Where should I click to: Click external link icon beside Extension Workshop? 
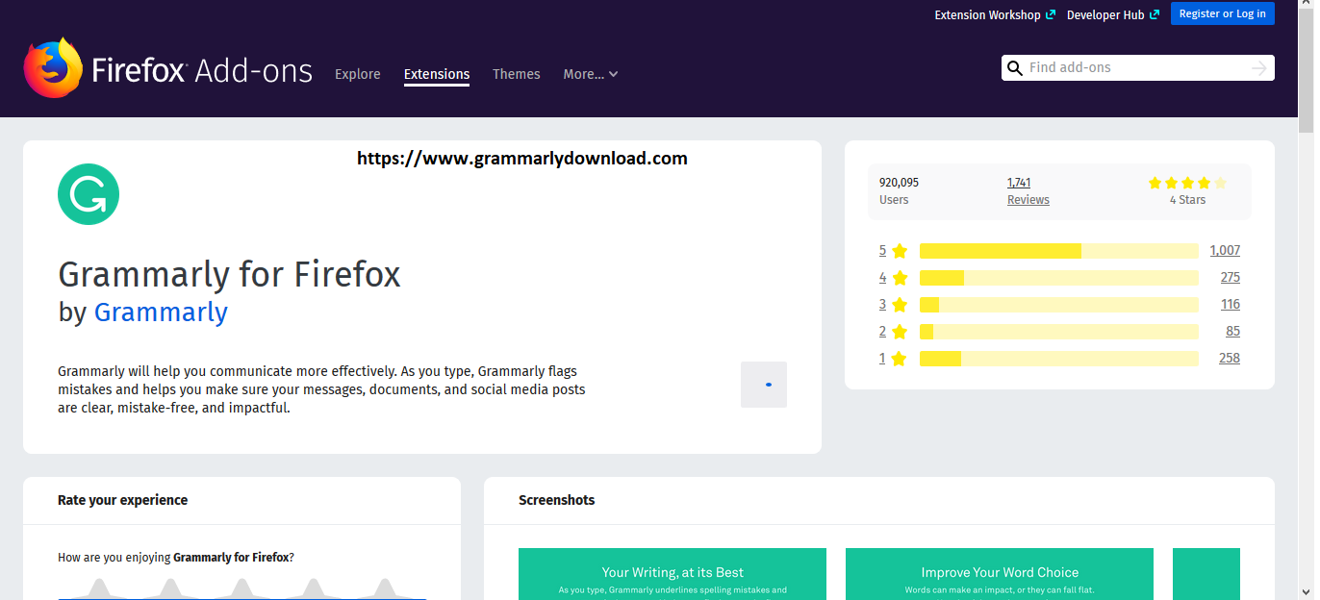tap(1051, 14)
